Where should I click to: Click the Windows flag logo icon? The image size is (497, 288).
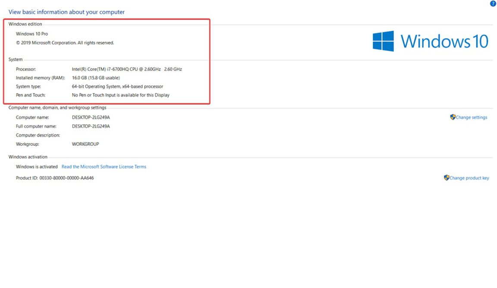(x=383, y=41)
